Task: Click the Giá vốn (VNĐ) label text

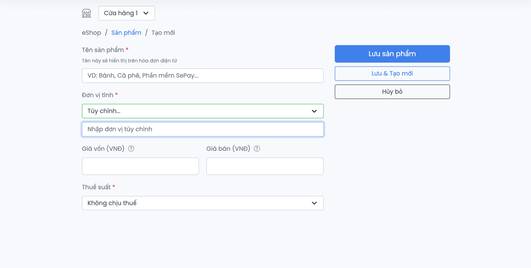Action: coord(103,149)
